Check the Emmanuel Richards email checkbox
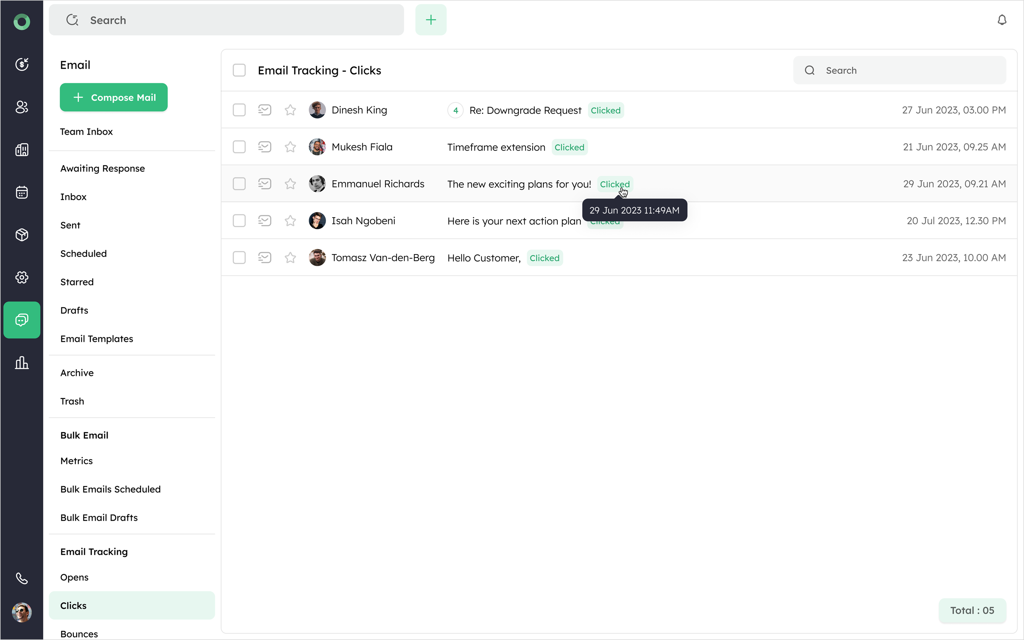Viewport: 1024px width, 640px height. (239, 184)
